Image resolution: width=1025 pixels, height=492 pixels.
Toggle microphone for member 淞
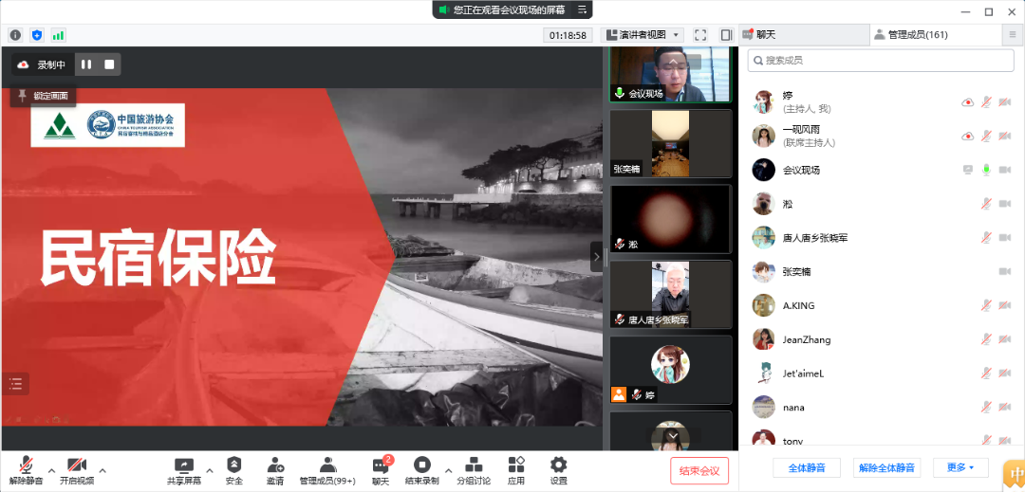986,204
